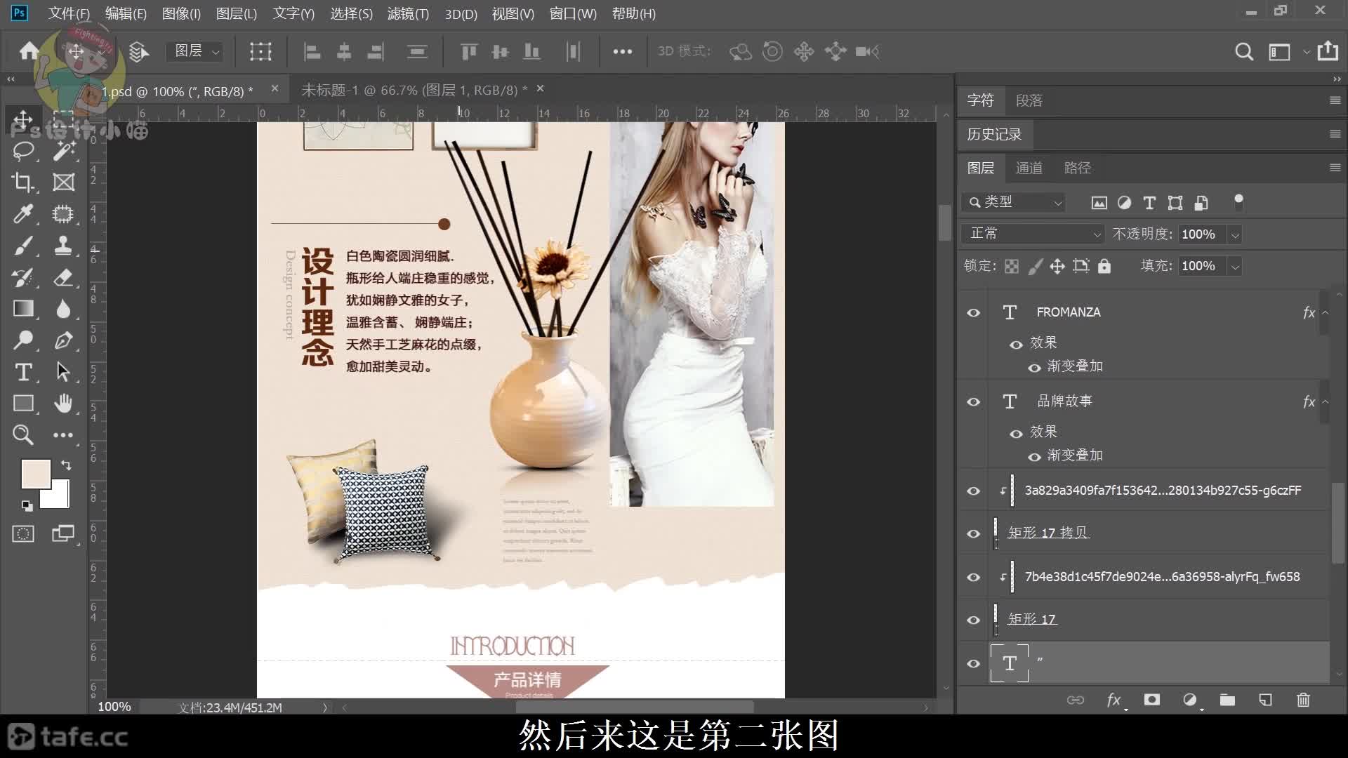Click the link layers icon
The width and height of the screenshot is (1348, 758).
1076,700
